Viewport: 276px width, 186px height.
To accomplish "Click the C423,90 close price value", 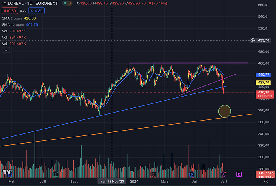I will pos(132,3).
